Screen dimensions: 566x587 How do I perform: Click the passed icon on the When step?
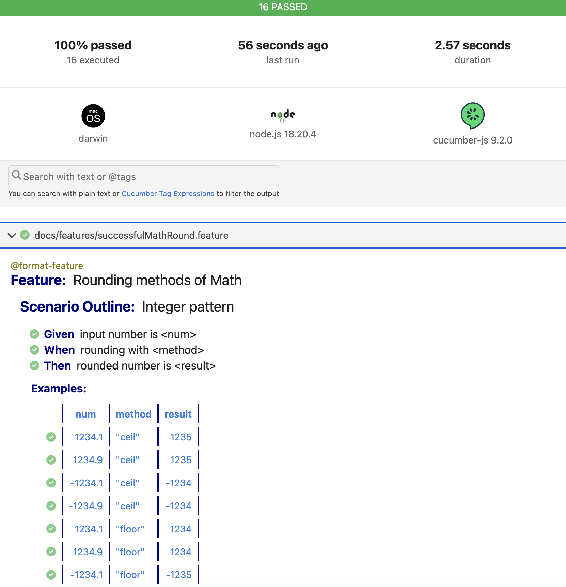pyautogui.click(x=34, y=350)
